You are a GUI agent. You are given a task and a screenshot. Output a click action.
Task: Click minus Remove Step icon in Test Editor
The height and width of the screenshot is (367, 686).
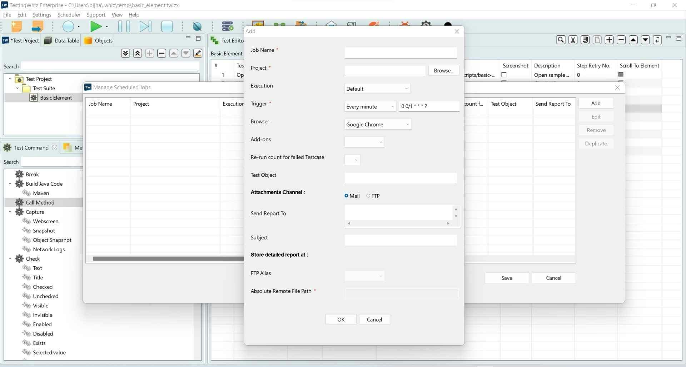tap(621, 40)
